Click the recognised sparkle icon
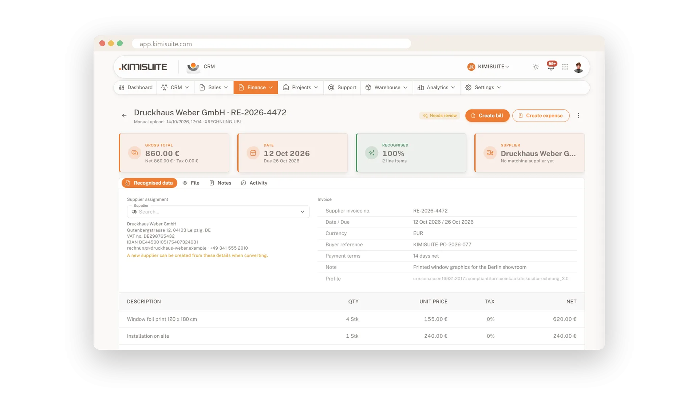This screenshot has width=699, height=393. (x=371, y=153)
